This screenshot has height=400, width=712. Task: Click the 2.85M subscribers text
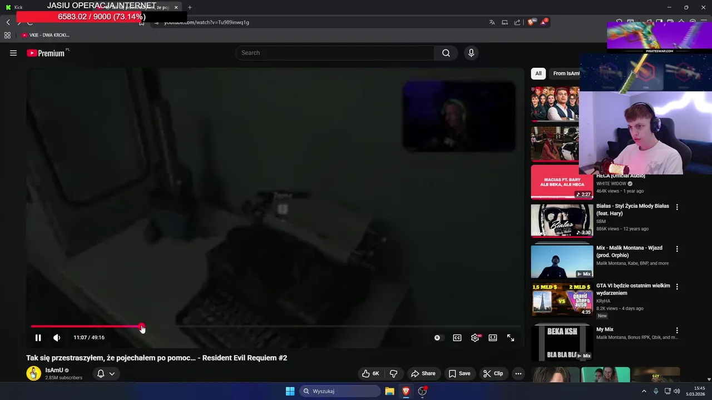(x=63, y=378)
